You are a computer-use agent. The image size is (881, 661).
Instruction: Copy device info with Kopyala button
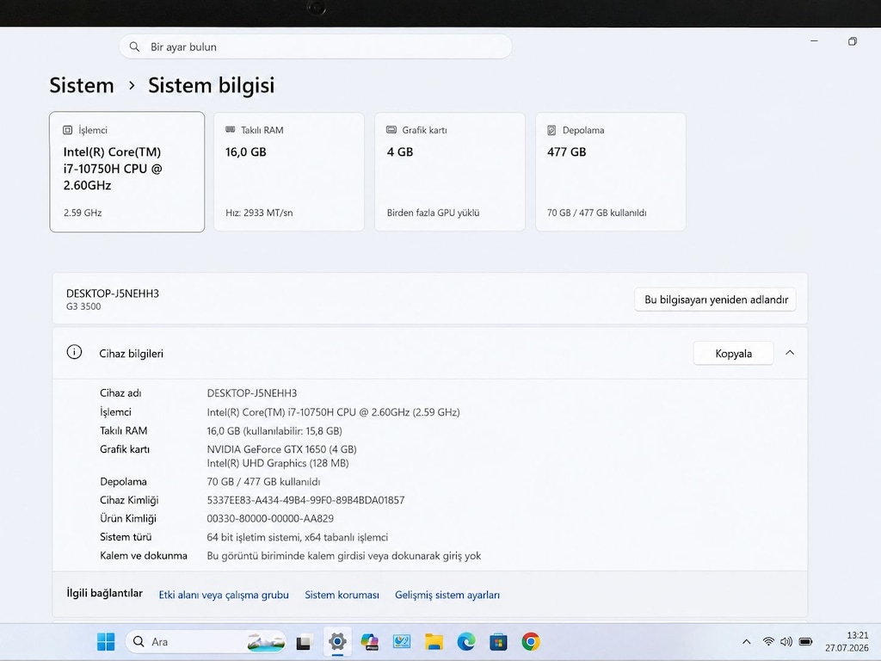[x=733, y=354]
